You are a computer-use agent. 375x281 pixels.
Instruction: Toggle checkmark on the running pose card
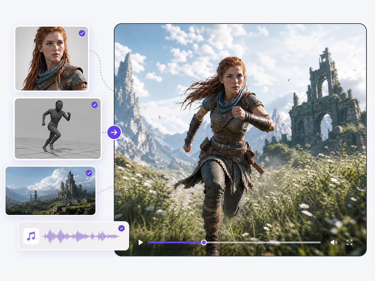click(x=95, y=105)
